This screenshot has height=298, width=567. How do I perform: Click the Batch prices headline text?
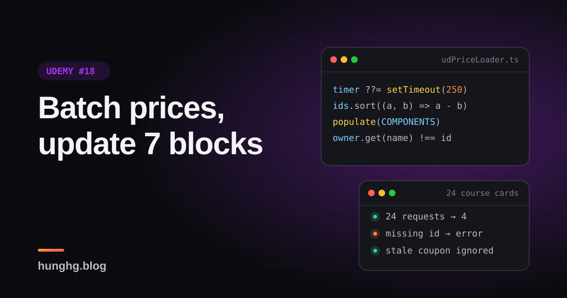131,107
